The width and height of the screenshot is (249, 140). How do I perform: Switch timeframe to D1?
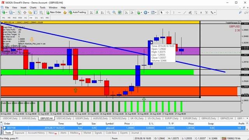pos(36,18)
